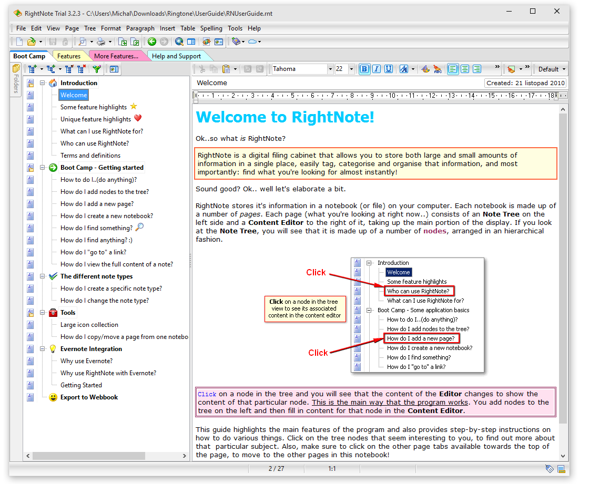Screen dimensions: 589x484
Task: Open the dropdown arrow beside the cloud icon
Action: click(259, 42)
